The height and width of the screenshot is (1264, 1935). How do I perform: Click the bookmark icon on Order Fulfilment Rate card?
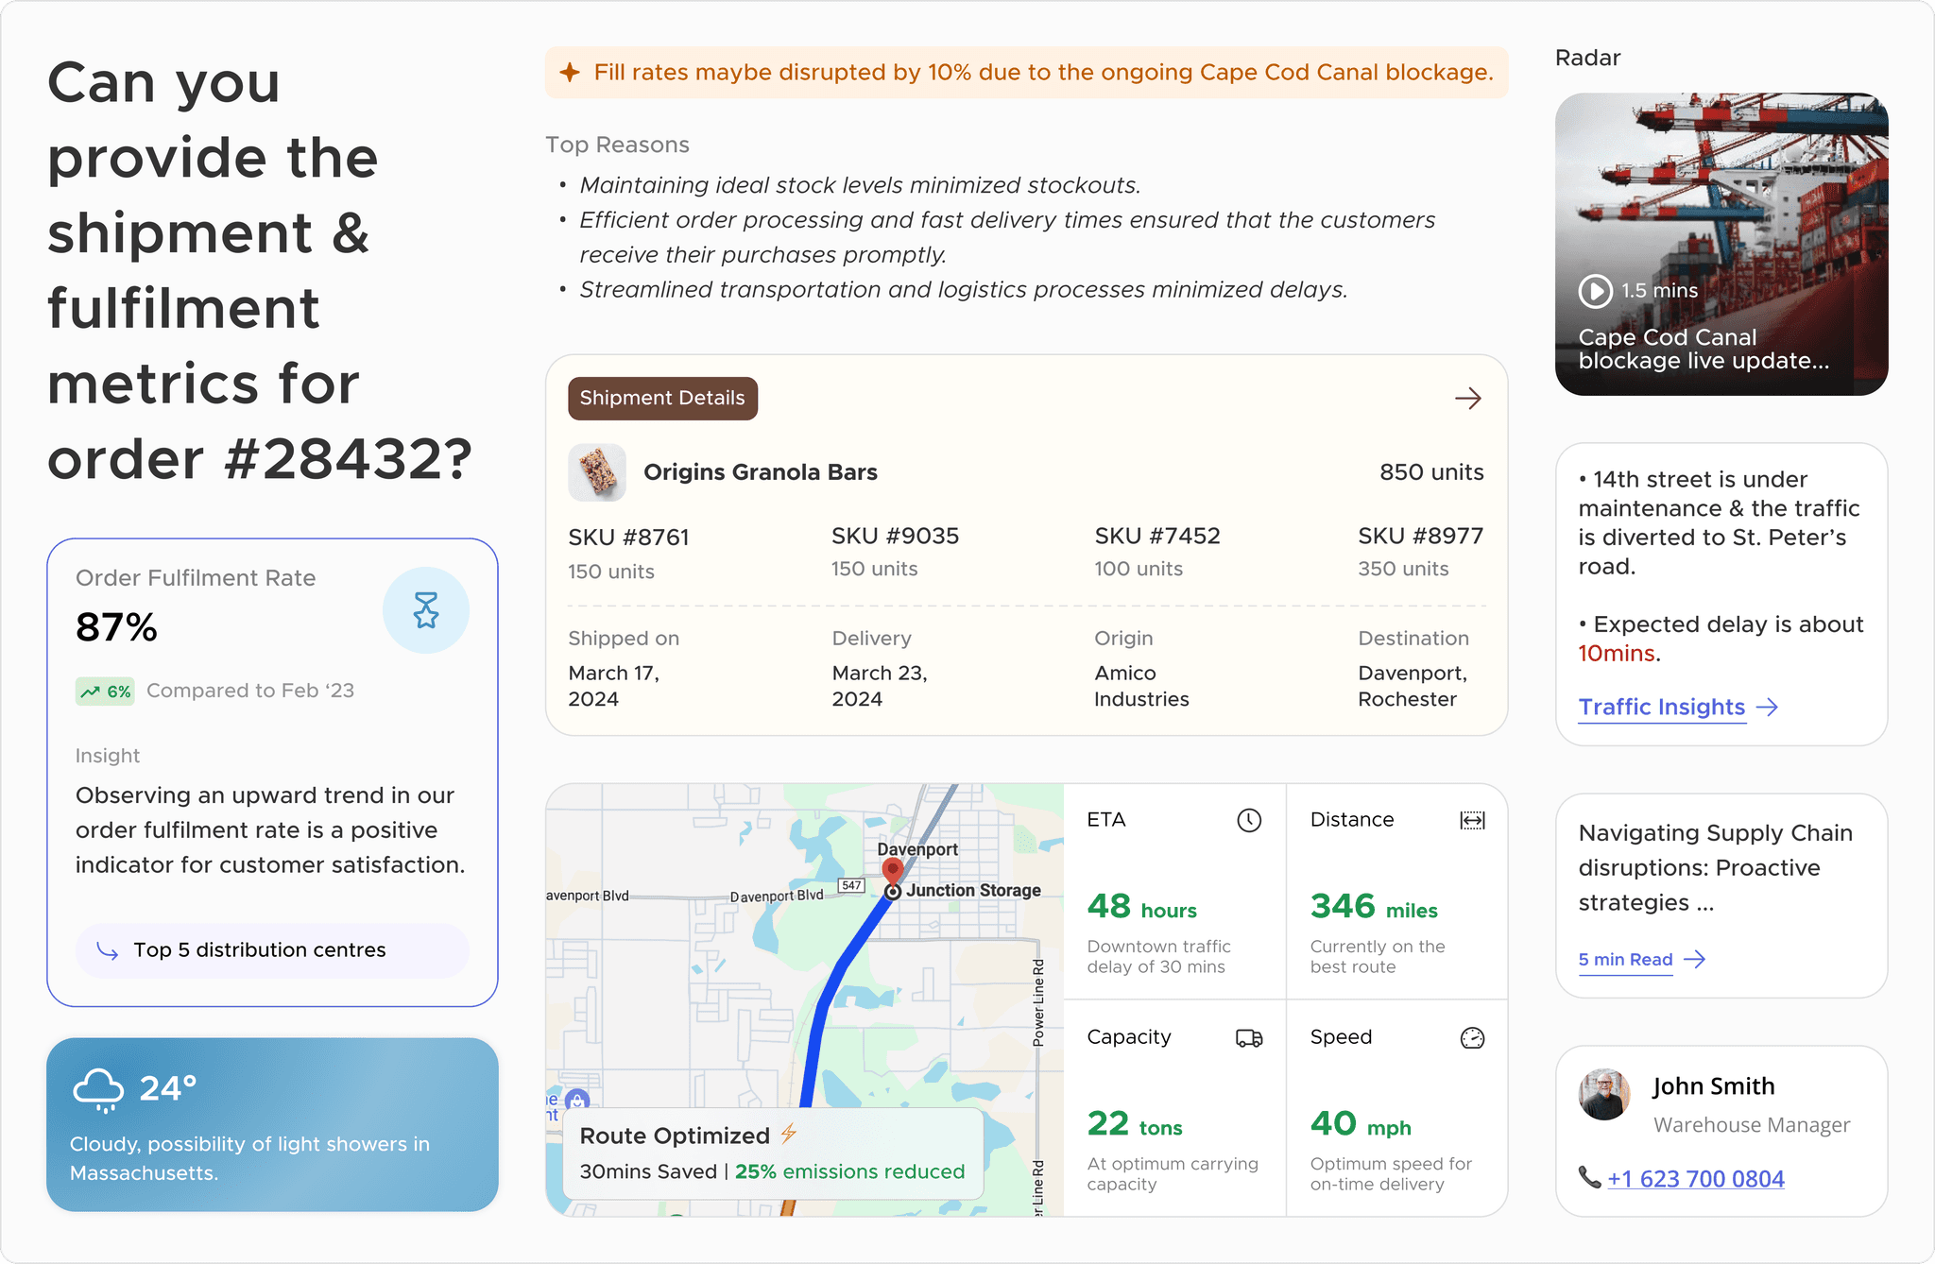point(426,609)
